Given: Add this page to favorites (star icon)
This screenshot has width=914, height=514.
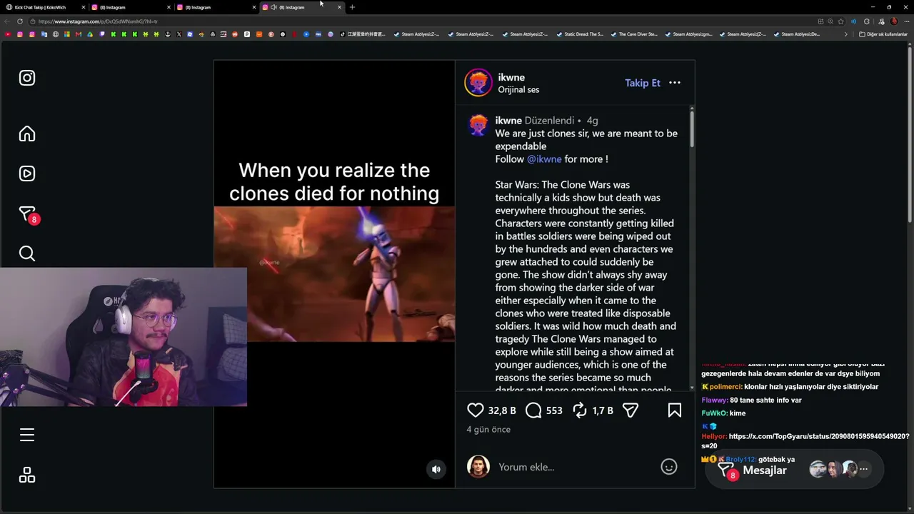Looking at the screenshot, I should click(x=840, y=21).
